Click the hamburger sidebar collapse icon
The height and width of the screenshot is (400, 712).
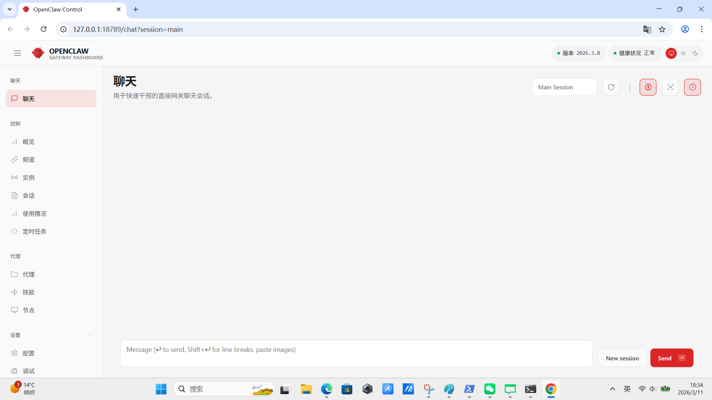17,53
